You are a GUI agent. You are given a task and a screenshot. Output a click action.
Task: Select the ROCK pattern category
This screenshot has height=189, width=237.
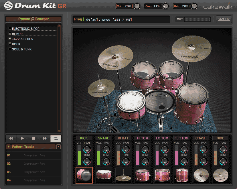point(16,44)
